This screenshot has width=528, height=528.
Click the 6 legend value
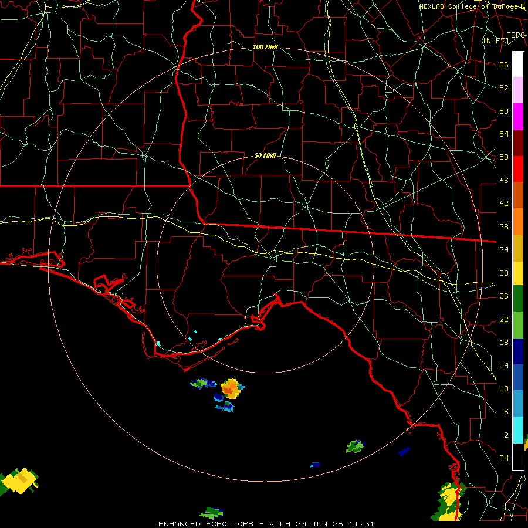pyautogui.click(x=506, y=412)
